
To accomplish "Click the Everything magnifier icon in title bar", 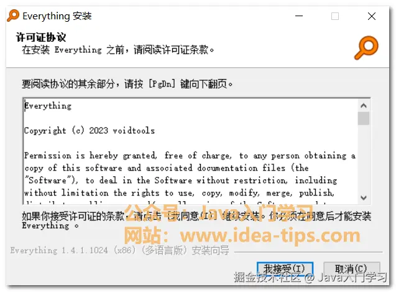I will pos(13,16).
